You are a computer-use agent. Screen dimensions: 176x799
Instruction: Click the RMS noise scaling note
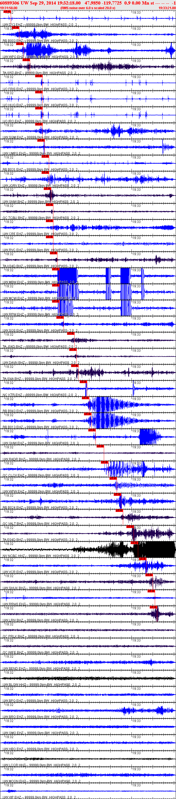(x=88, y=8)
